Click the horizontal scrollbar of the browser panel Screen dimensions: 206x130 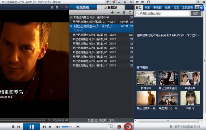point(168,120)
